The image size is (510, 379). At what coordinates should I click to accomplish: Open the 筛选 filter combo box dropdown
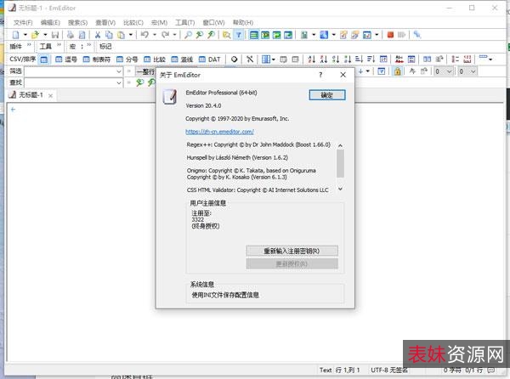pyautogui.click(x=119, y=71)
